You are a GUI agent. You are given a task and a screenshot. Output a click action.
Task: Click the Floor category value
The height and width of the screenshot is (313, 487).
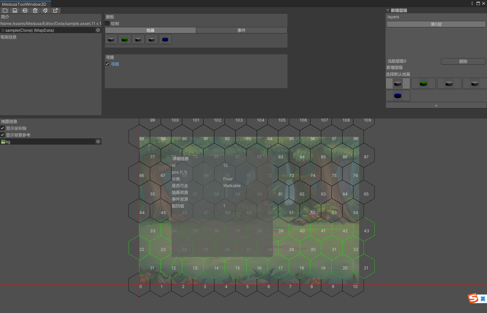228,179
